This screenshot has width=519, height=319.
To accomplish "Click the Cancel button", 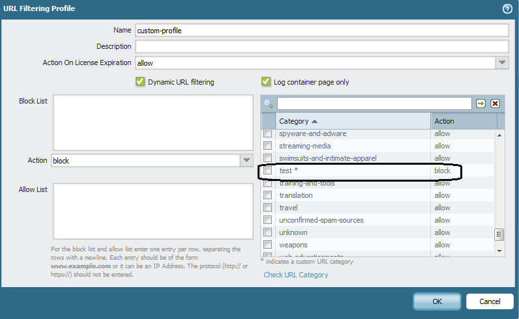I will (x=490, y=301).
